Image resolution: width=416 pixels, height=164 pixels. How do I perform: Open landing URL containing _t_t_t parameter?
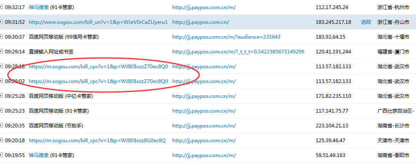(x=238, y=52)
